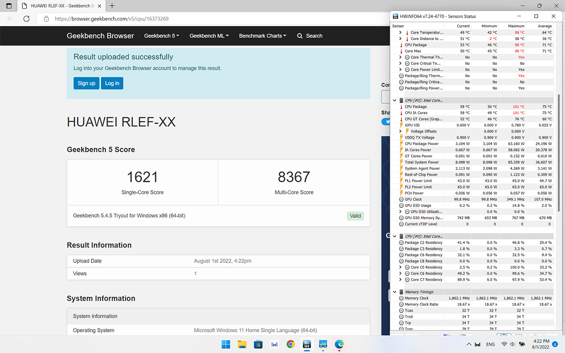Expand the GPU D3D Utilization row
565x353 pixels.
[400, 212]
